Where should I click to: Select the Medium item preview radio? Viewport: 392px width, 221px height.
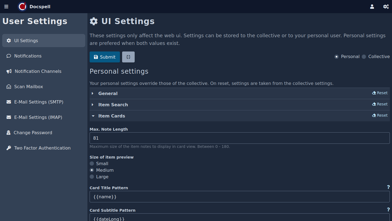point(92,170)
